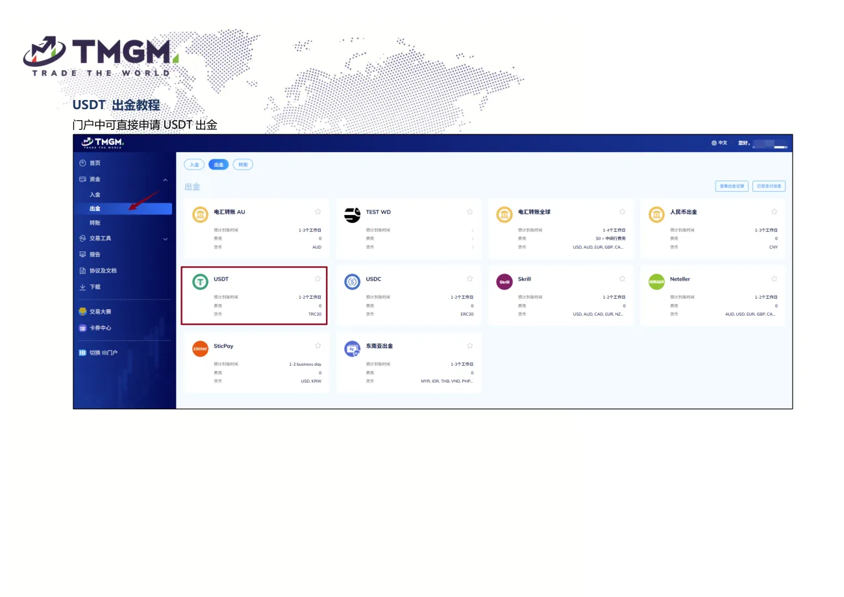Click the TMGM logo in portal header
This screenshot has width=844, height=597.
(x=103, y=143)
